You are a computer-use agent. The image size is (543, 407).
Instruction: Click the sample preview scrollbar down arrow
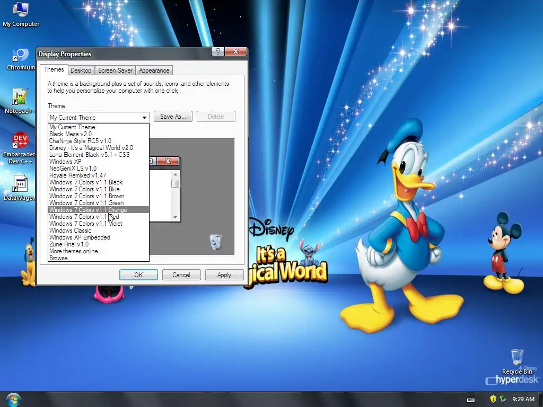tap(175, 217)
